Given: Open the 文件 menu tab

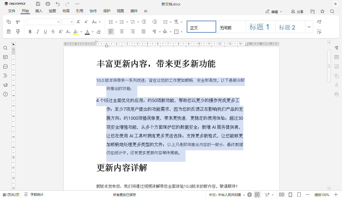Looking at the screenshot, I should coord(12,11).
